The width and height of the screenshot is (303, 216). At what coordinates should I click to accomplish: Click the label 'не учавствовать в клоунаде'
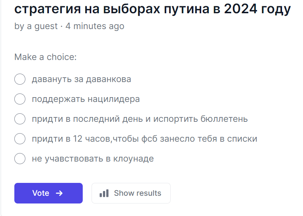click(93, 159)
